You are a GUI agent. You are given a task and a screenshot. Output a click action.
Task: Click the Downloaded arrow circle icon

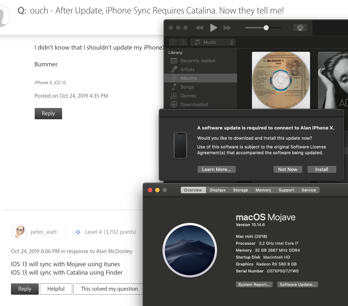[x=174, y=104]
